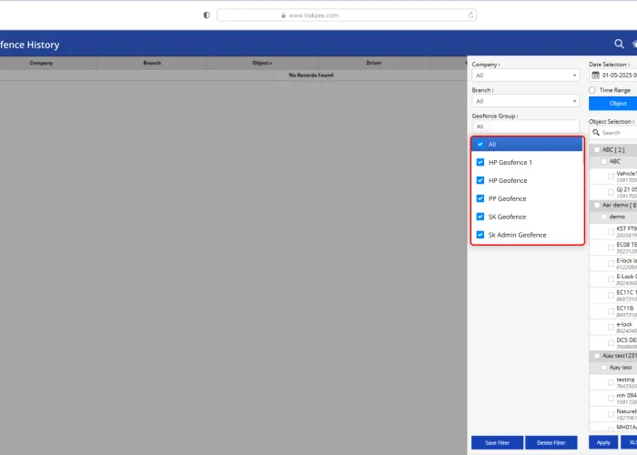
Task: Click the Save Filter button
Action: tap(497, 442)
